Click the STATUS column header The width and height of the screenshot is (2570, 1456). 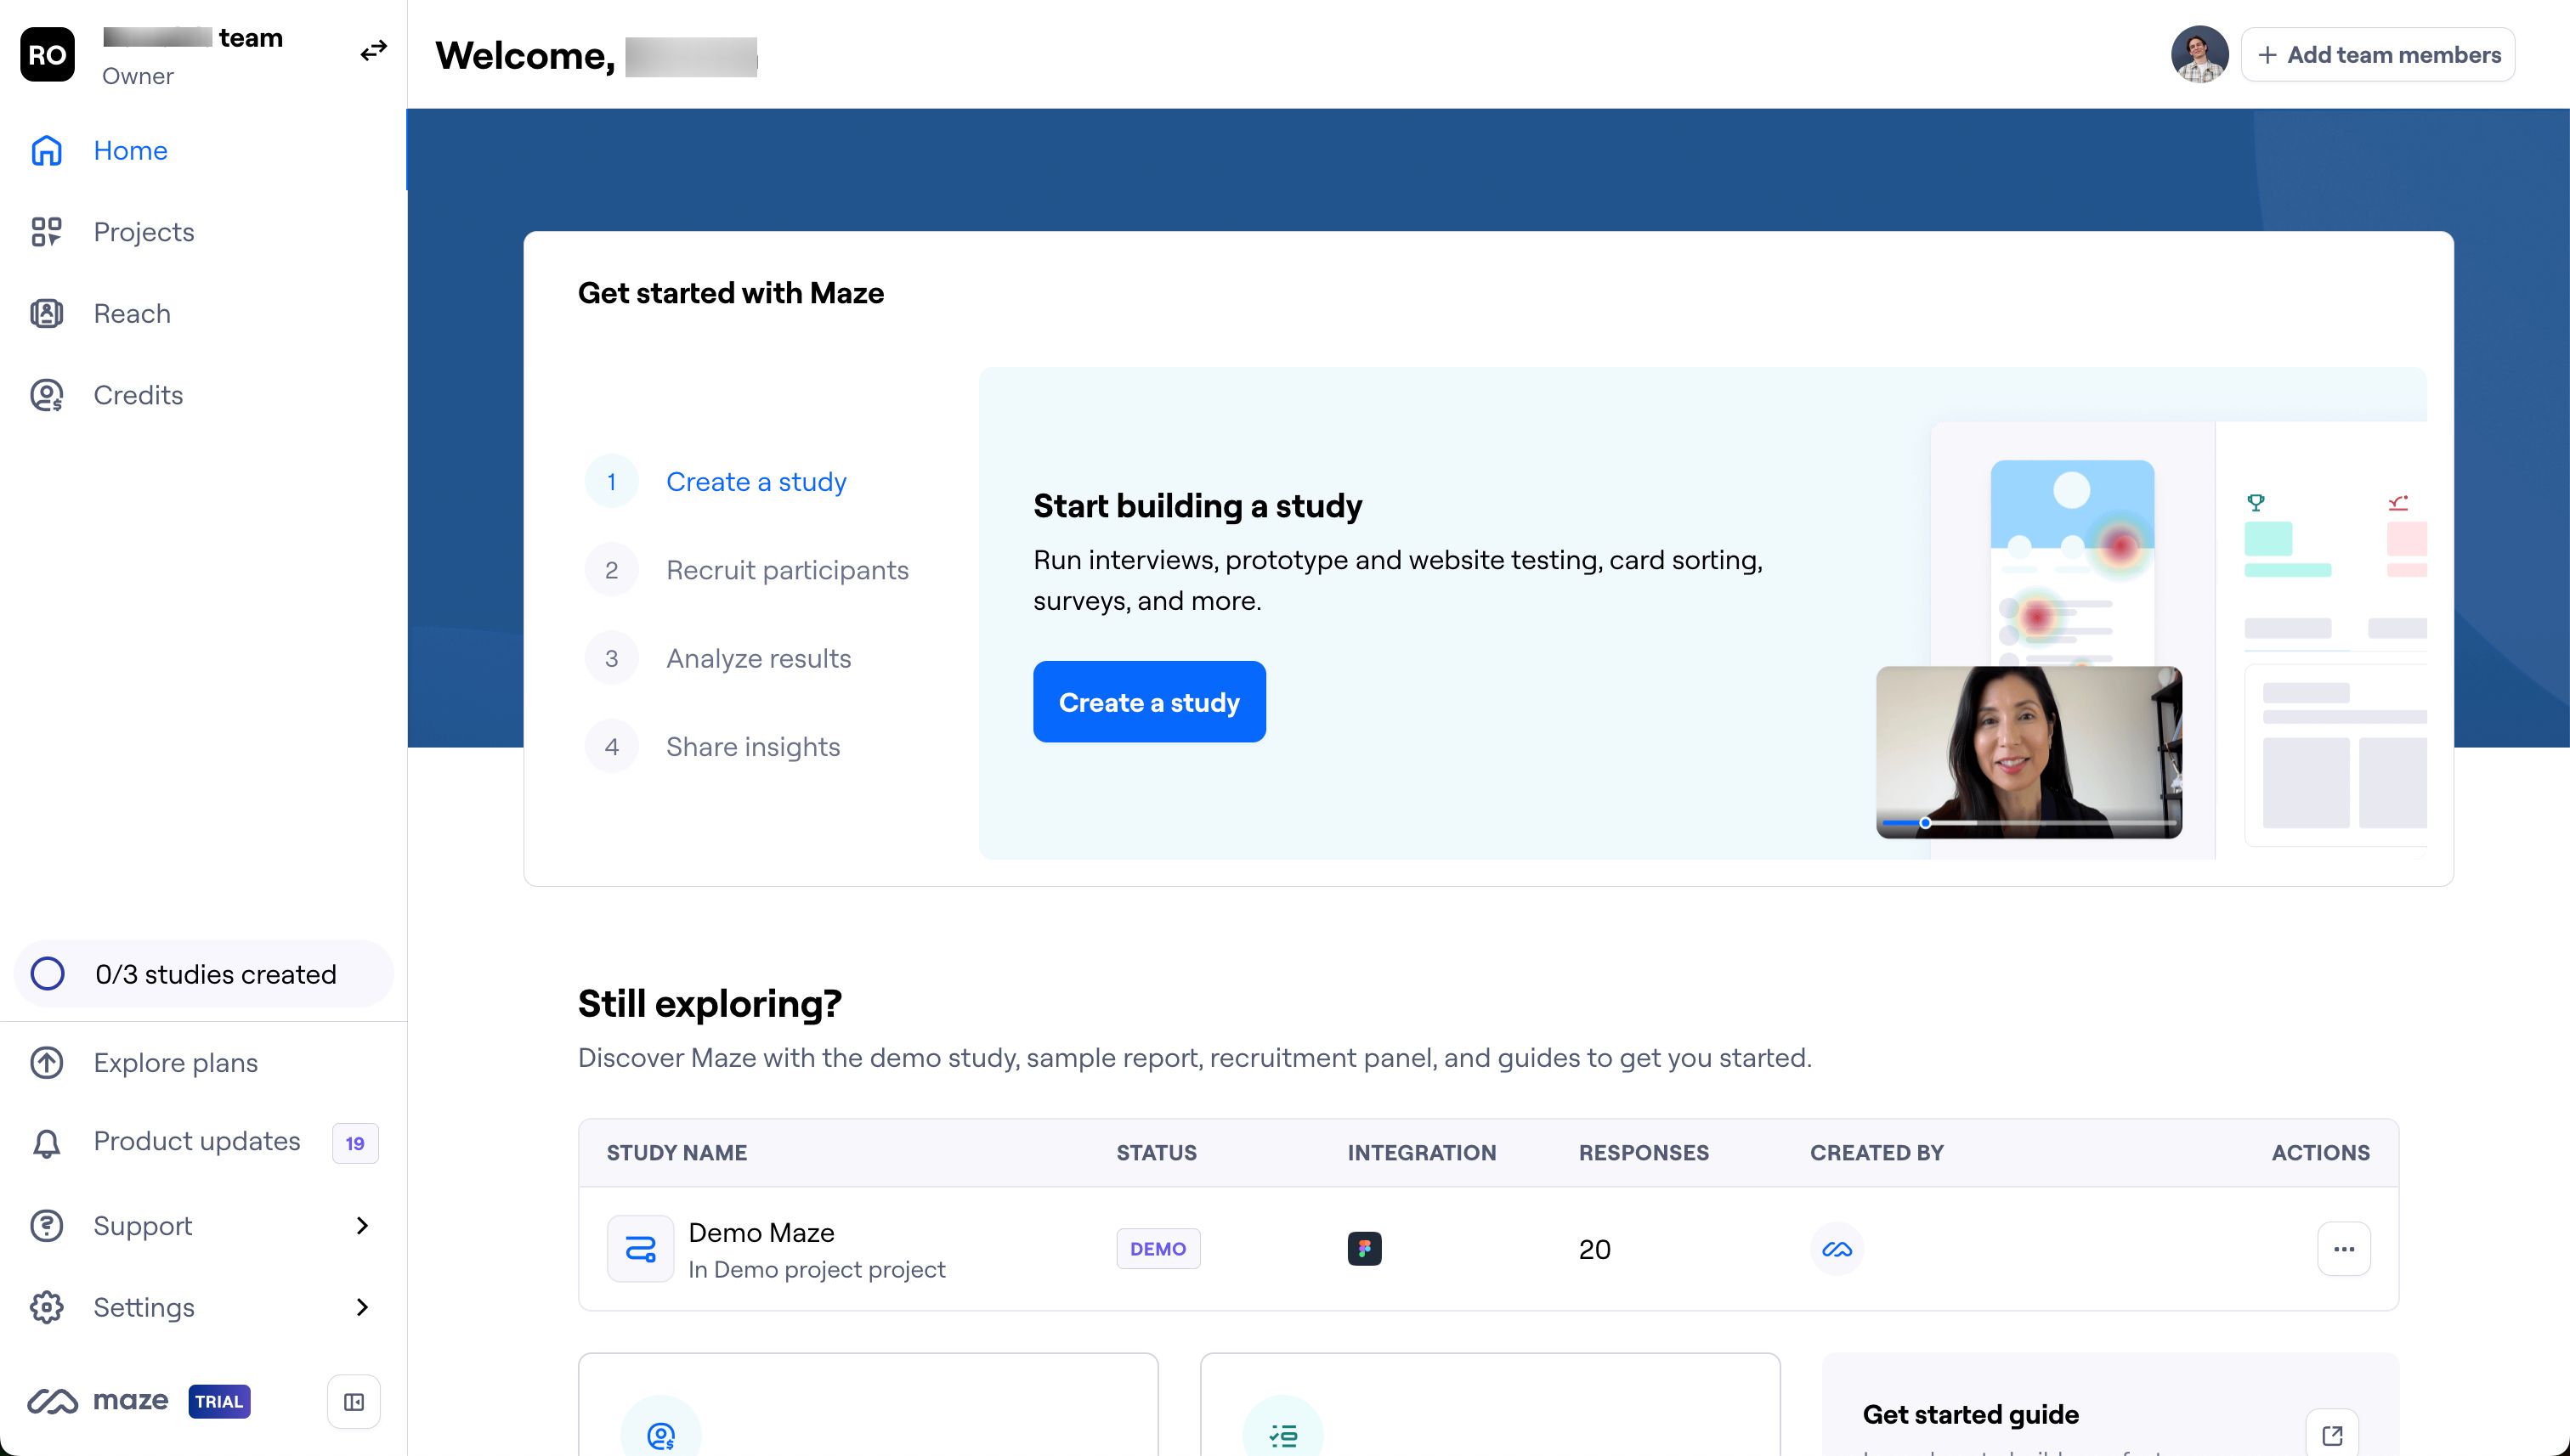[1157, 1152]
